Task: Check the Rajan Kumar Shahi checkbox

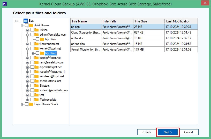Action: pyautogui.click(x=27, y=104)
